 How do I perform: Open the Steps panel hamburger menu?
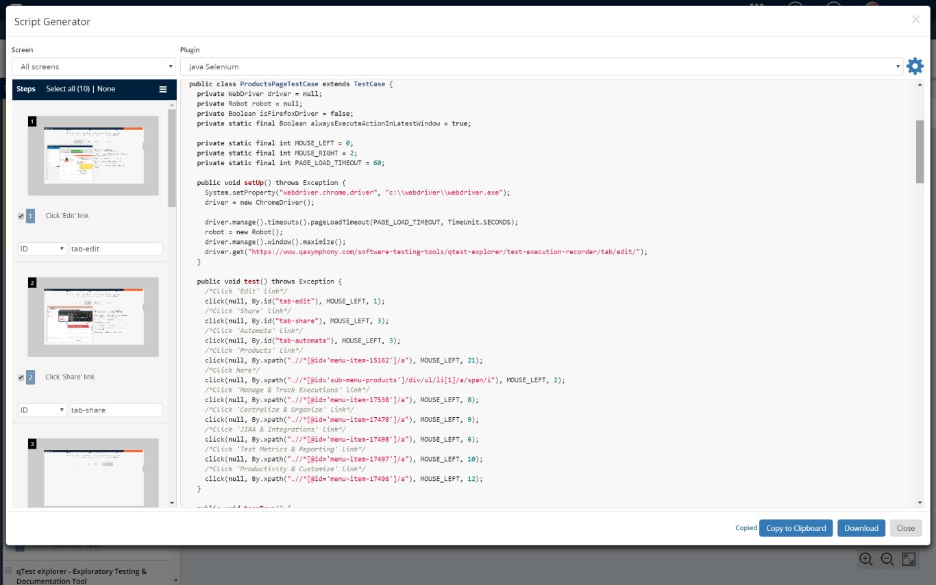pos(163,89)
